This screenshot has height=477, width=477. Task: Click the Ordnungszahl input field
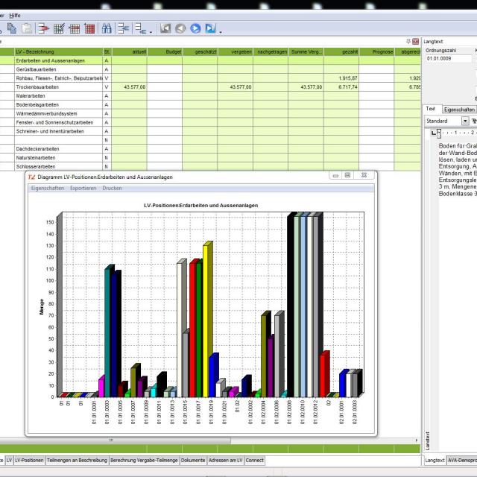click(448, 58)
